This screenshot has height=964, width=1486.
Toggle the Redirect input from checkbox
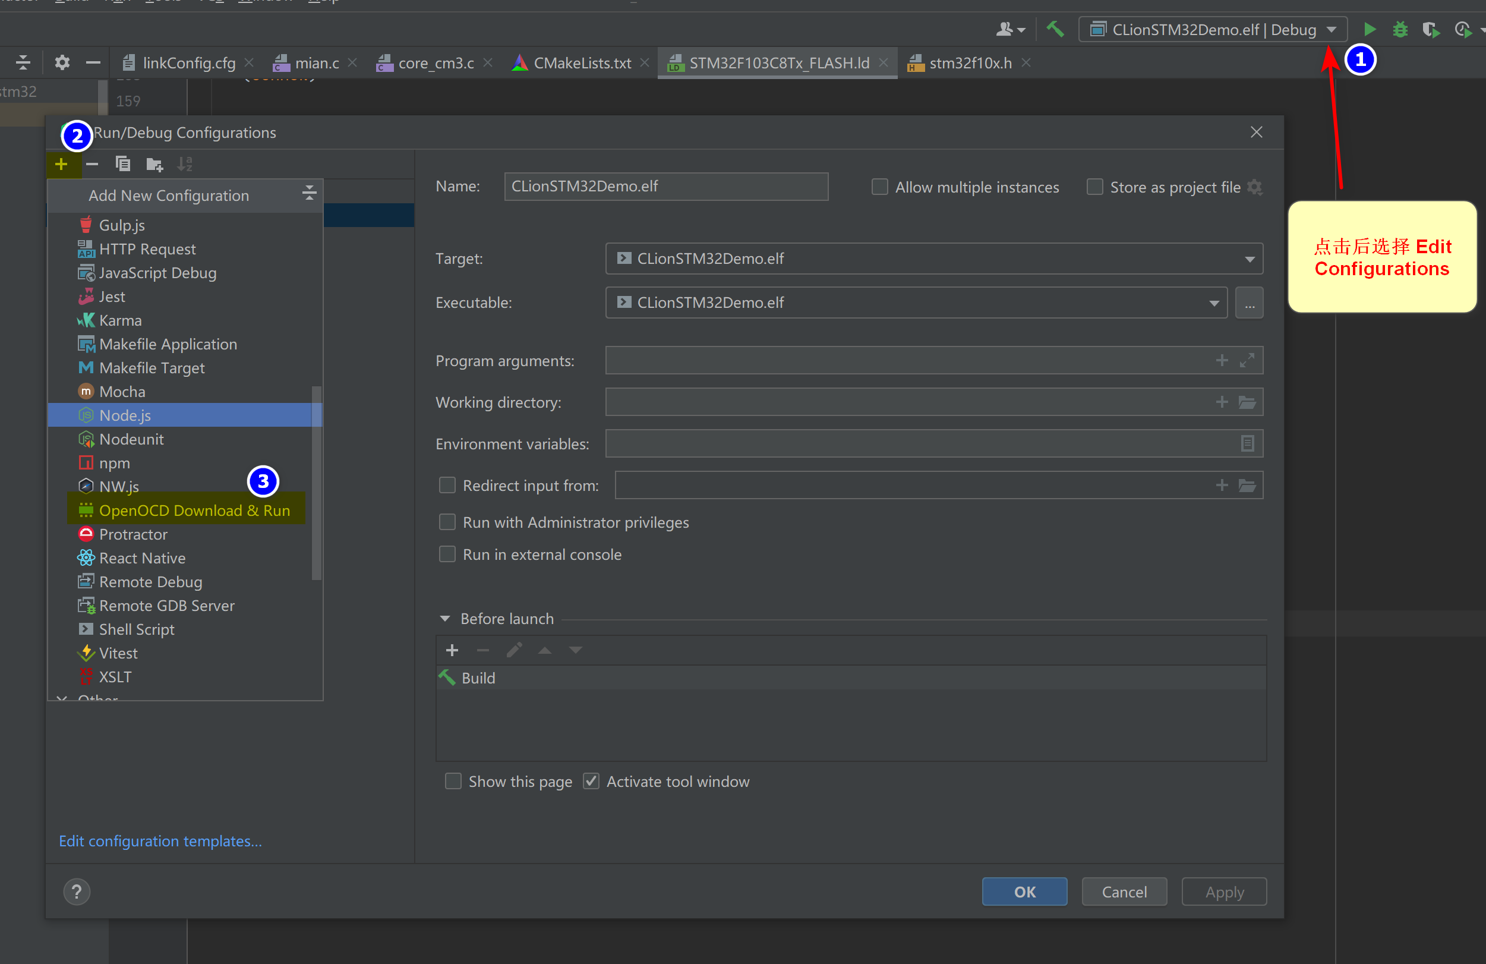447,485
